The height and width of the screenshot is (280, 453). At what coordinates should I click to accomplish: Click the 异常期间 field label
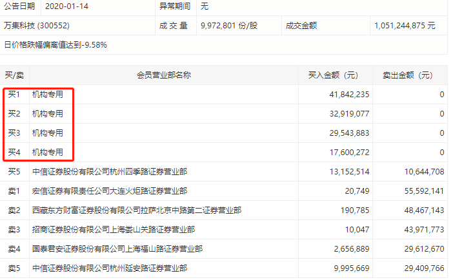pyautogui.click(x=174, y=6)
